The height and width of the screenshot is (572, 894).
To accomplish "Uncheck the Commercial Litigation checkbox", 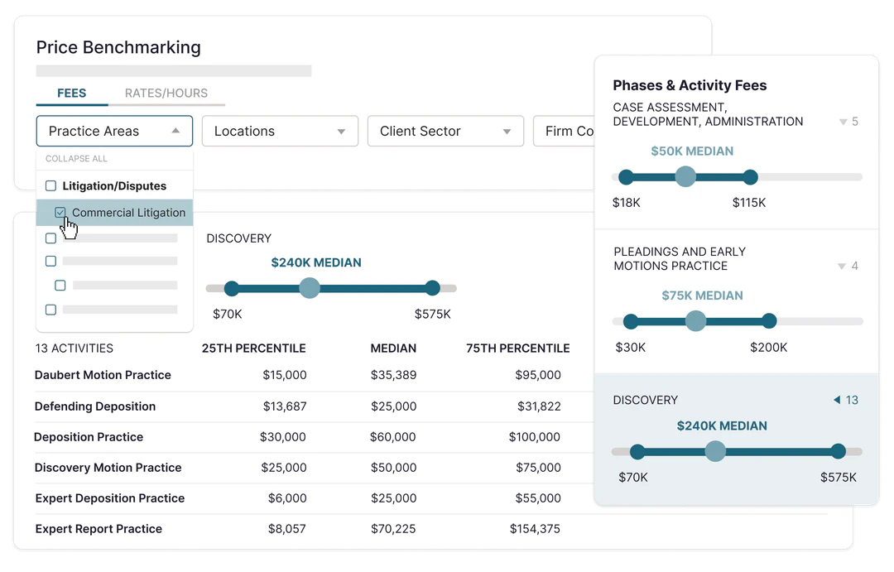I will [60, 213].
